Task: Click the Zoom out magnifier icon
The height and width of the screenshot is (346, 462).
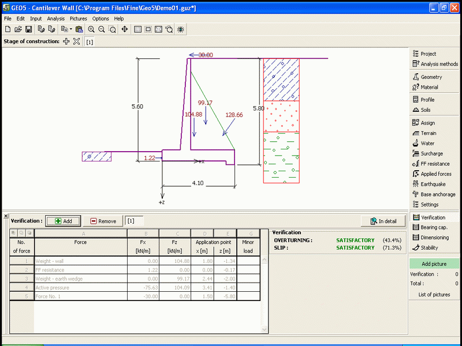Action: 102,29
